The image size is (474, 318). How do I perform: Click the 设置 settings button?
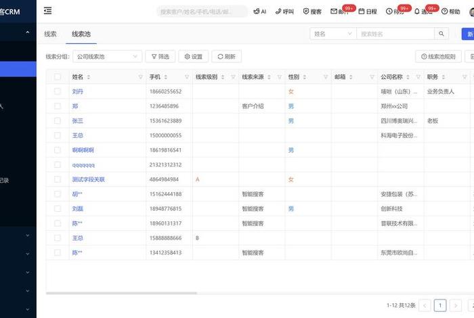coord(193,56)
